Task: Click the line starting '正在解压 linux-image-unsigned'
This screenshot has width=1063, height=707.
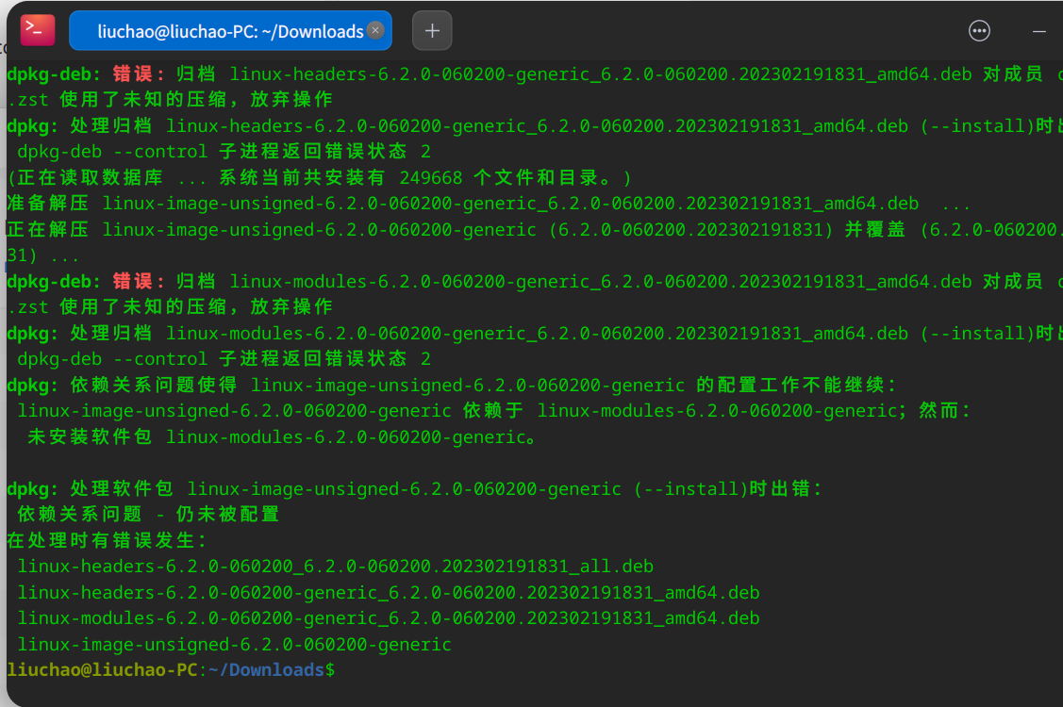Action: (x=534, y=230)
